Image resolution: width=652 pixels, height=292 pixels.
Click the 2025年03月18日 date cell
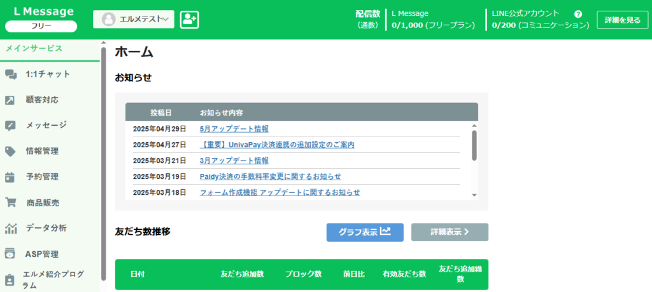pos(160,192)
